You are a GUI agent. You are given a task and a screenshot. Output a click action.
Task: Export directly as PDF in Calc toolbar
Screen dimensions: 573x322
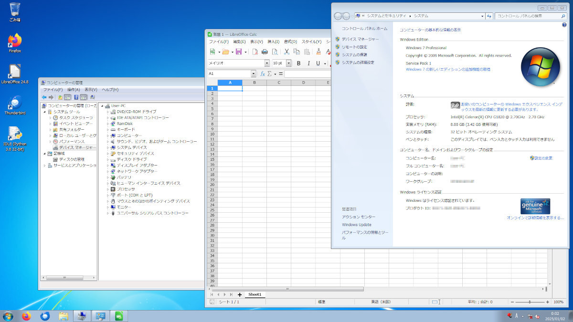(255, 52)
